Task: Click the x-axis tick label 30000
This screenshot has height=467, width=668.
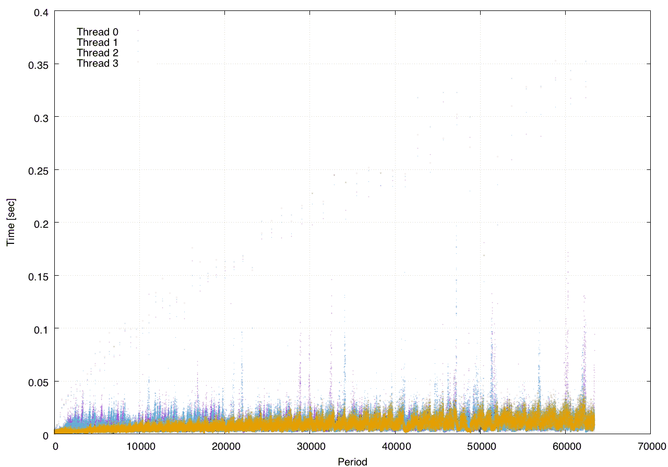Action: click(310, 446)
